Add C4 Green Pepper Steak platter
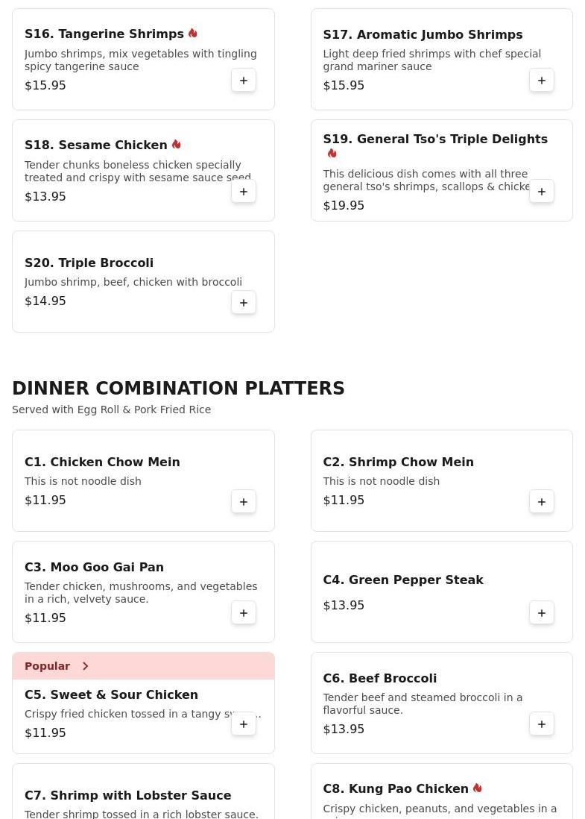 542,613
